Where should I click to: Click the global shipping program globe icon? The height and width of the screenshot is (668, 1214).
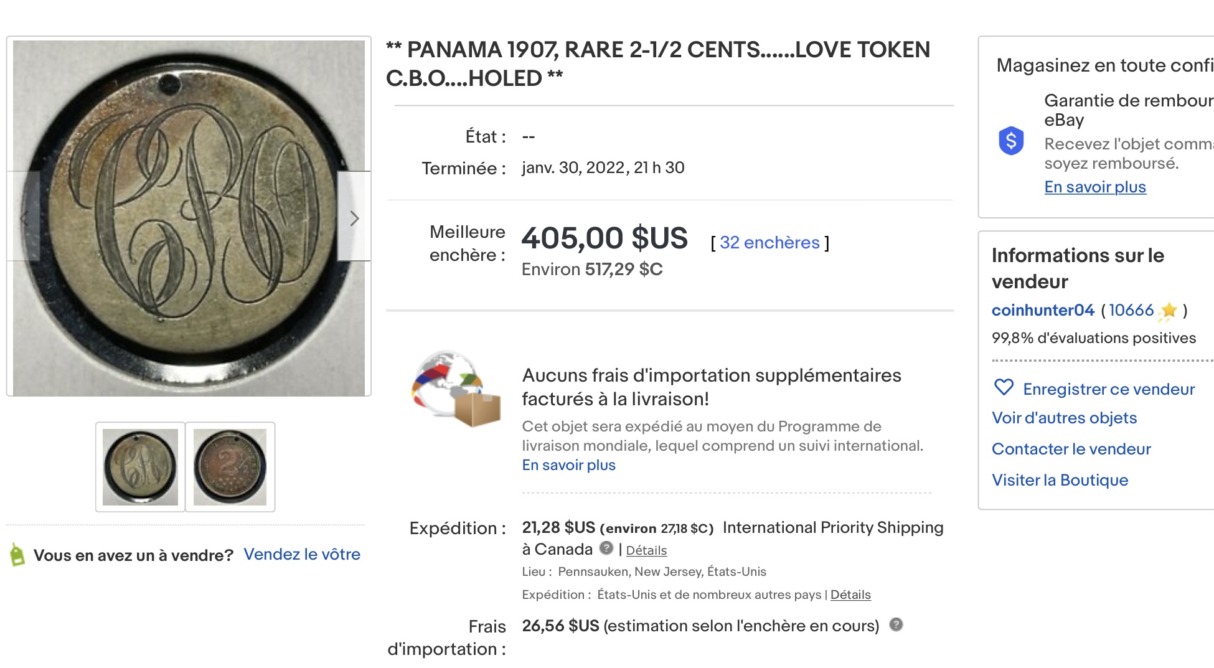coord(456,388)
